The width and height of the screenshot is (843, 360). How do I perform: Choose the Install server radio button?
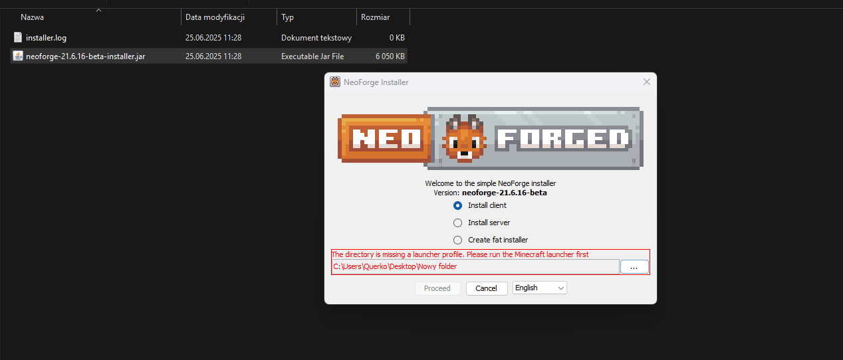[x=457, y=223]
